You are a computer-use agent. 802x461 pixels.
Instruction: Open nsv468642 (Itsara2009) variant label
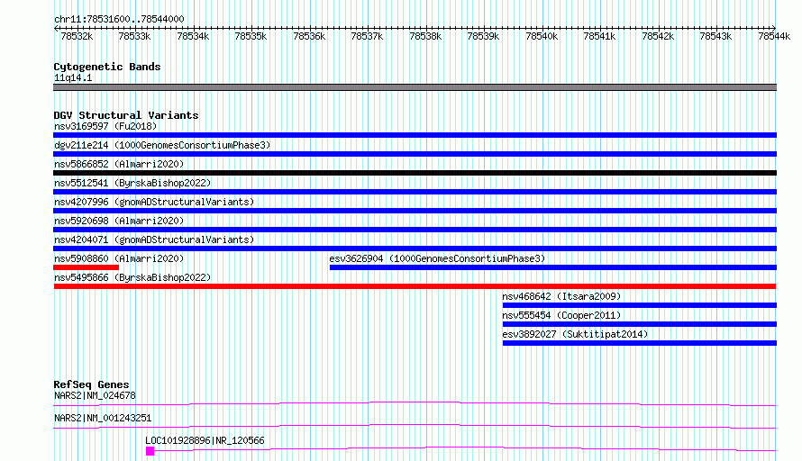point(561,296)
